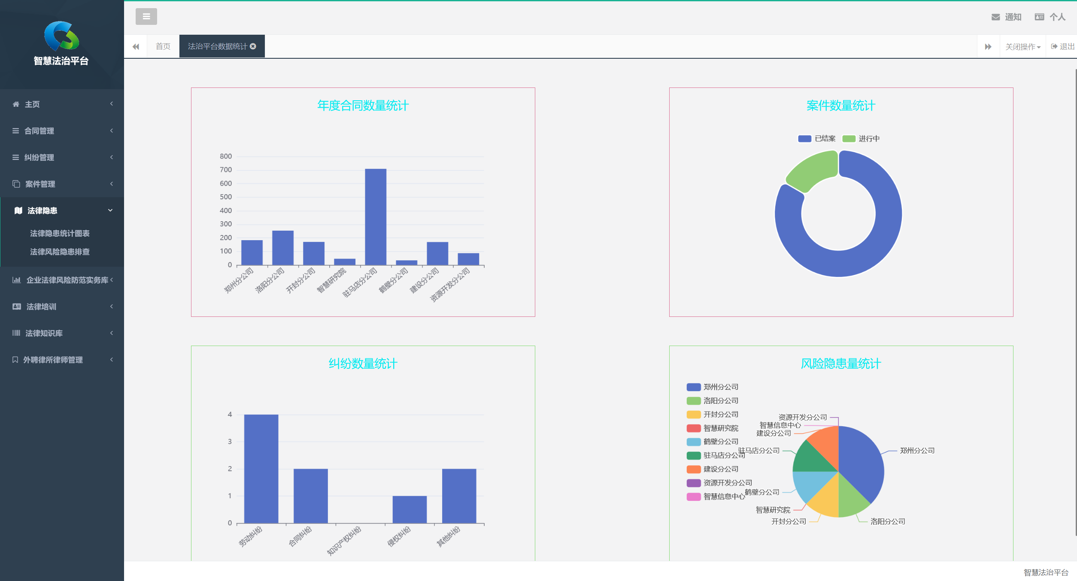
Task: Click the 驻马店分公司 bar in contract chart
Action: coord(376,217)
